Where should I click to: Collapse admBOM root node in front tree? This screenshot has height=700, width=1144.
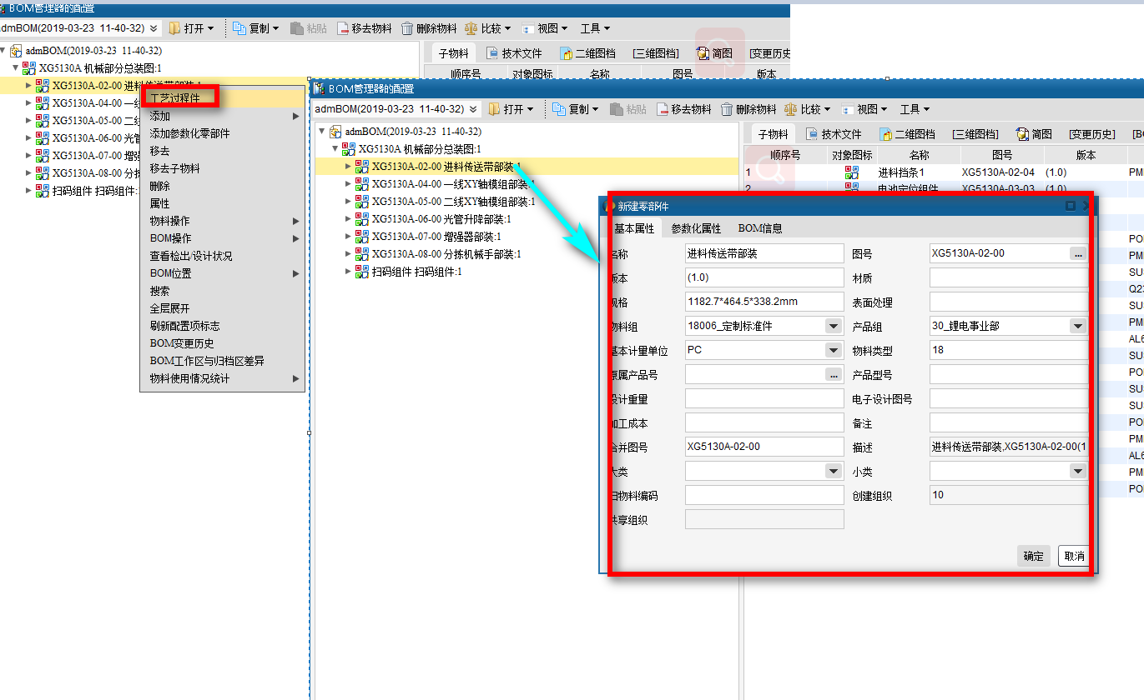point(323,132)
